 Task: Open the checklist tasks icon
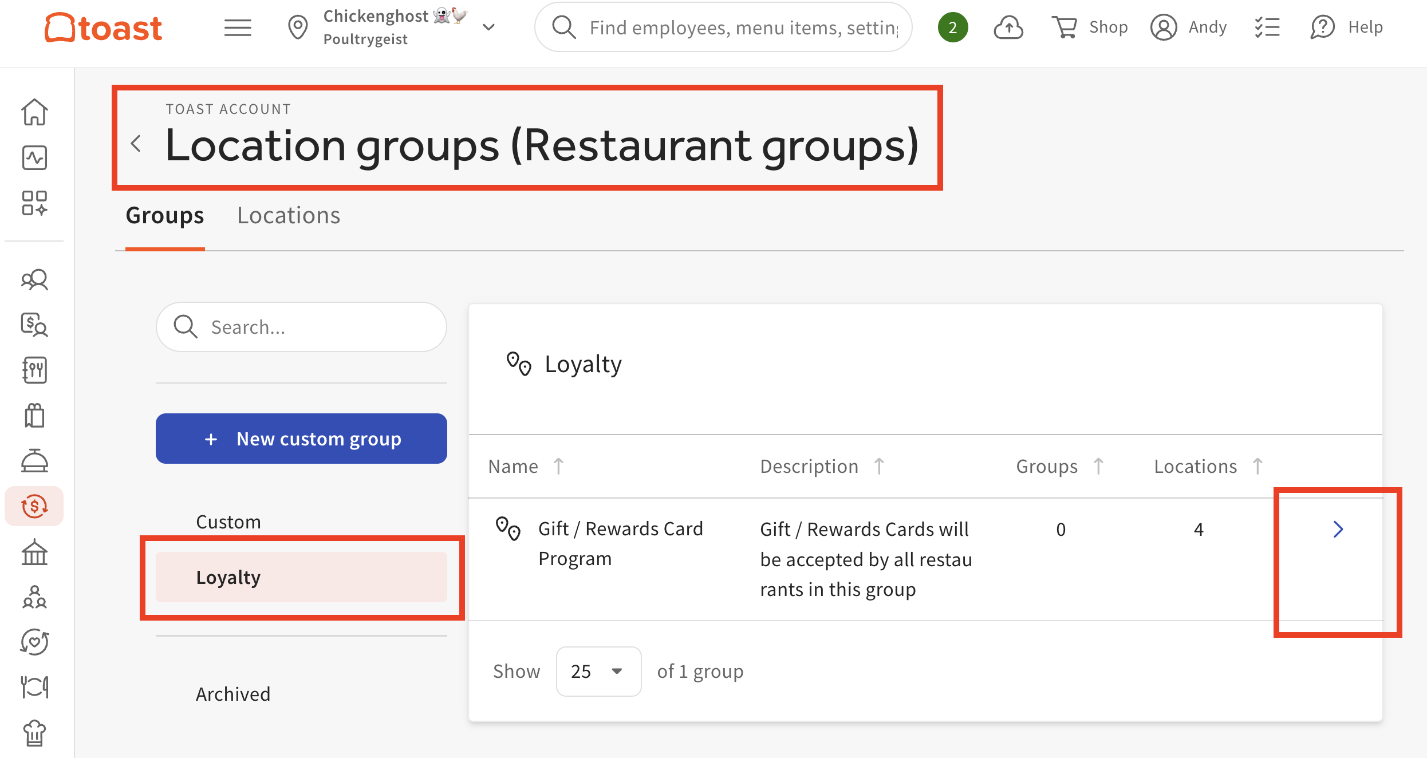(x=1267, y=27)
